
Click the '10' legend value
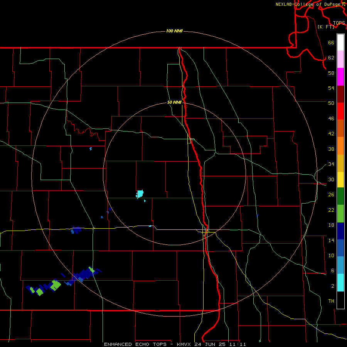tap(331, 255)
